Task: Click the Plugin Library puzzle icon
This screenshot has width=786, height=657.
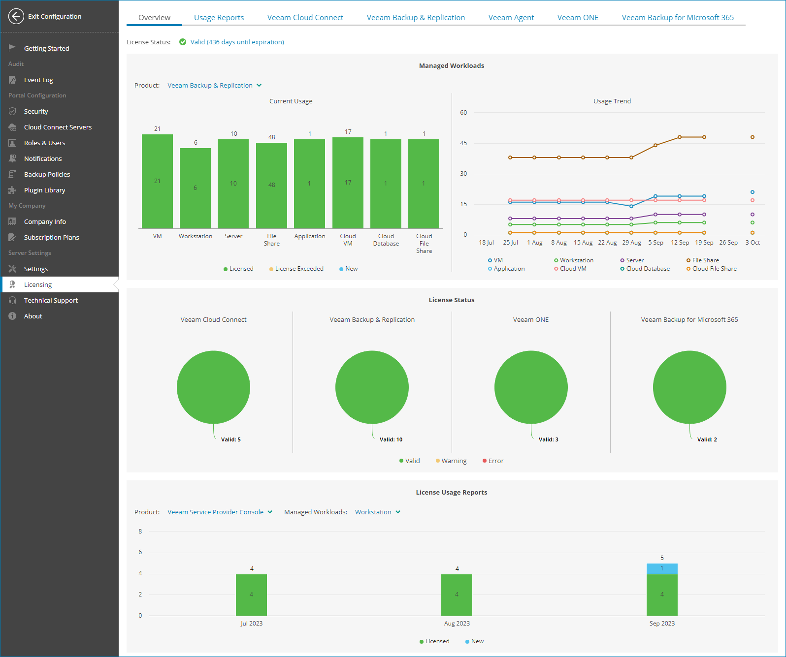Action: pos(12,190)
